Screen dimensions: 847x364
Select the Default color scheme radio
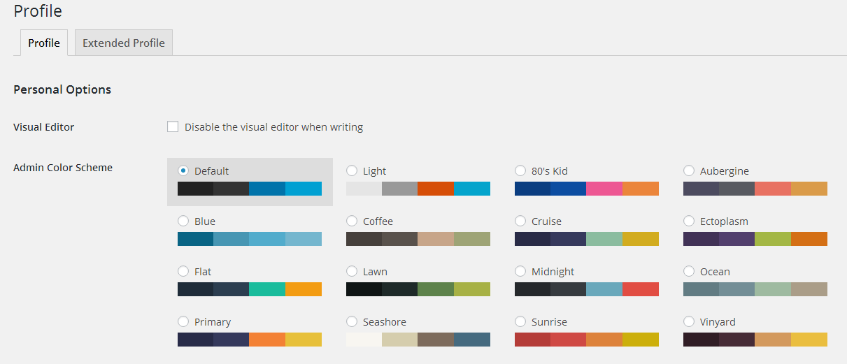(183, 170)
